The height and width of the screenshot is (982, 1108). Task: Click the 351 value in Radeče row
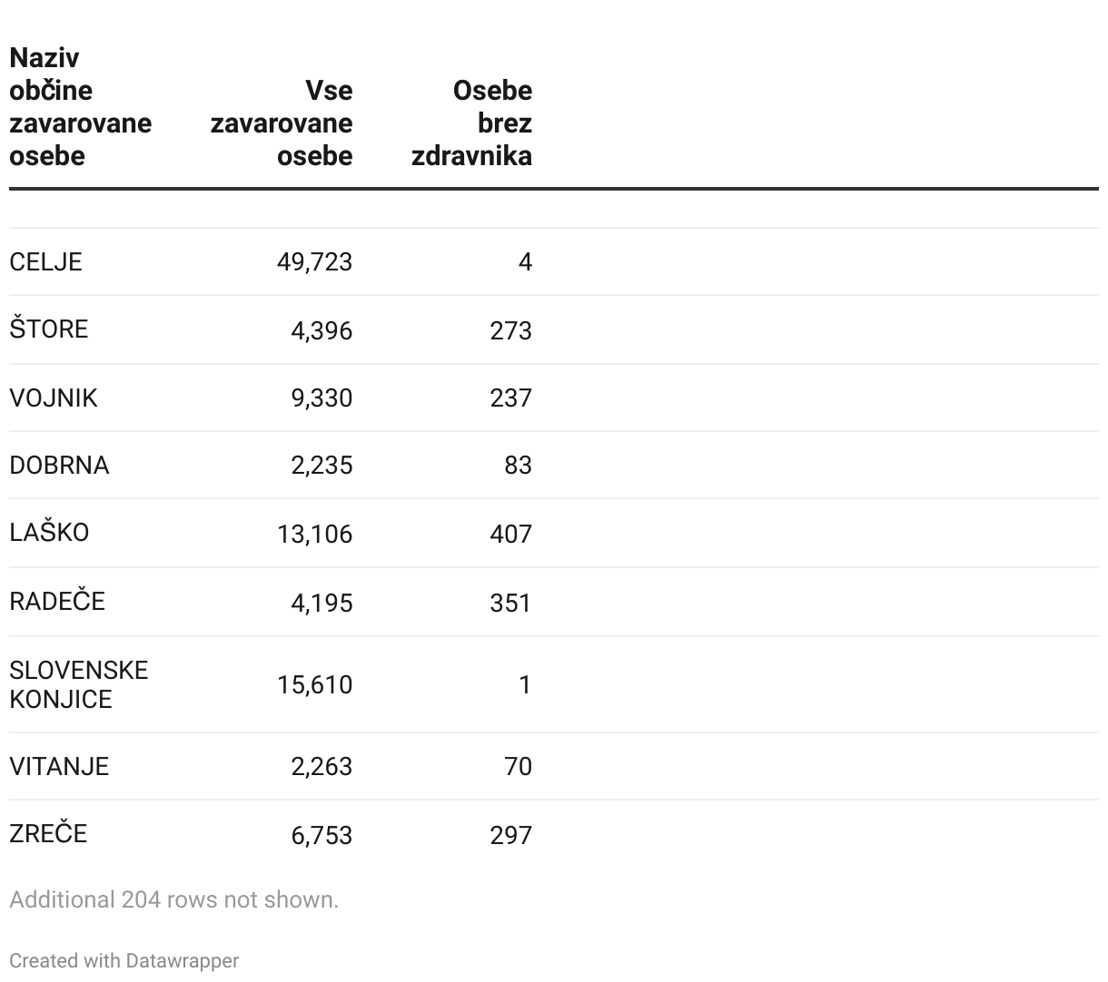tap(510, 603)
